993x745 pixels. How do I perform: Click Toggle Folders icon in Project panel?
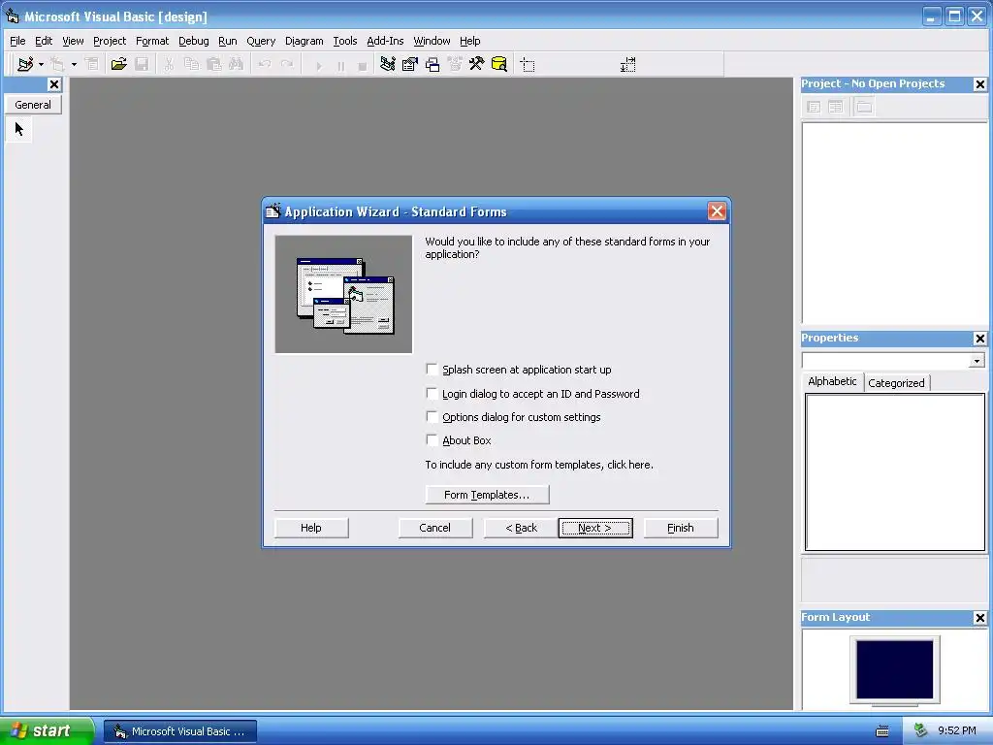click(x=864, y=107)
